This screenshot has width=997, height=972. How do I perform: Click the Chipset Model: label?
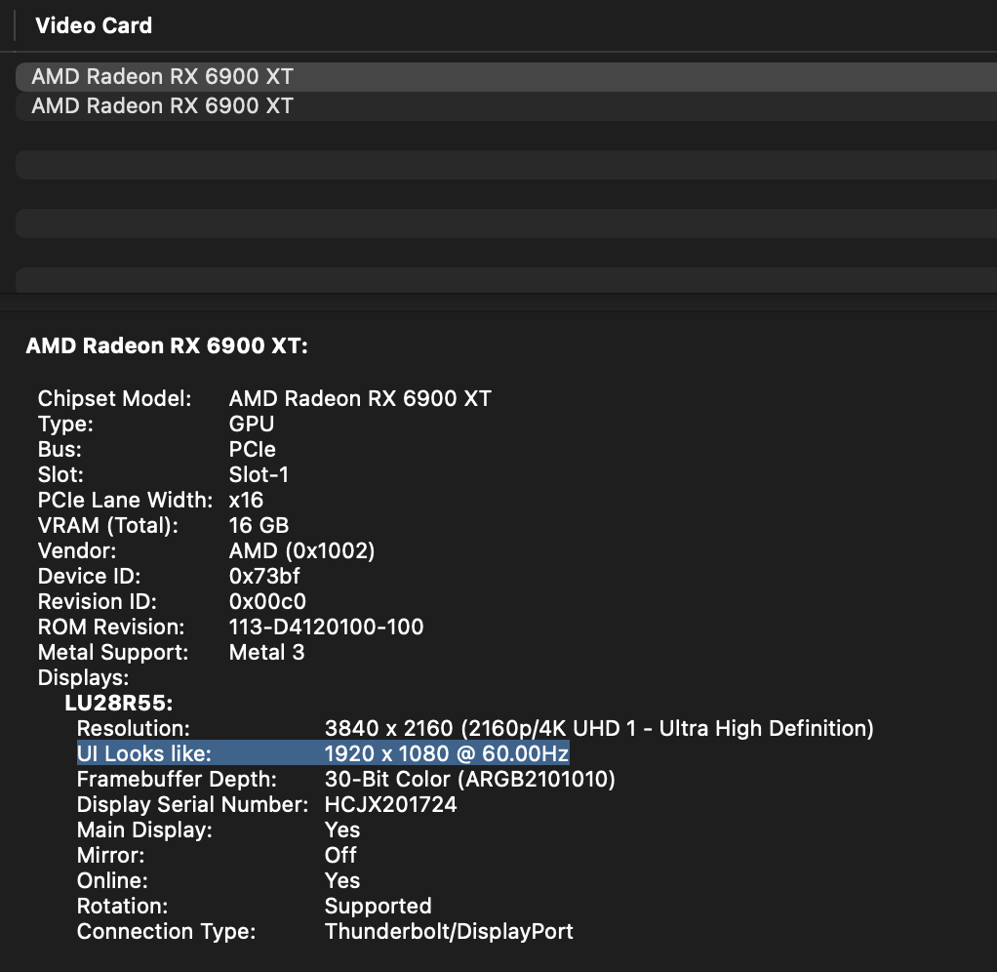114,398
